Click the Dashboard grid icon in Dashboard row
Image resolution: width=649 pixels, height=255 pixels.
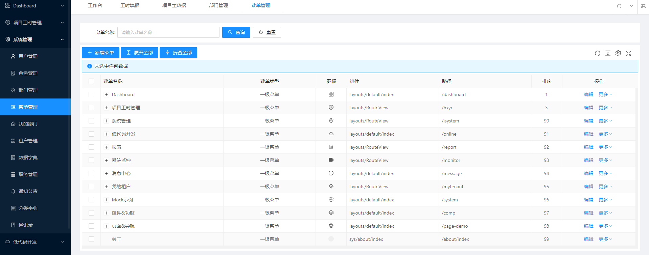(331, 94)
